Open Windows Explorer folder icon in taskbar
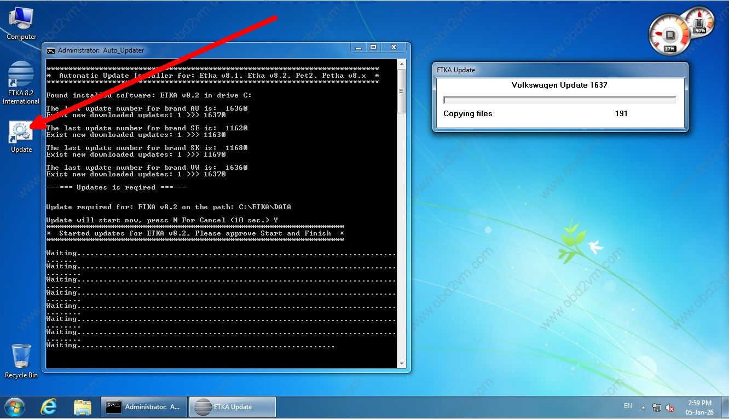Screen dimensions: 729x419 pos(83,407)
